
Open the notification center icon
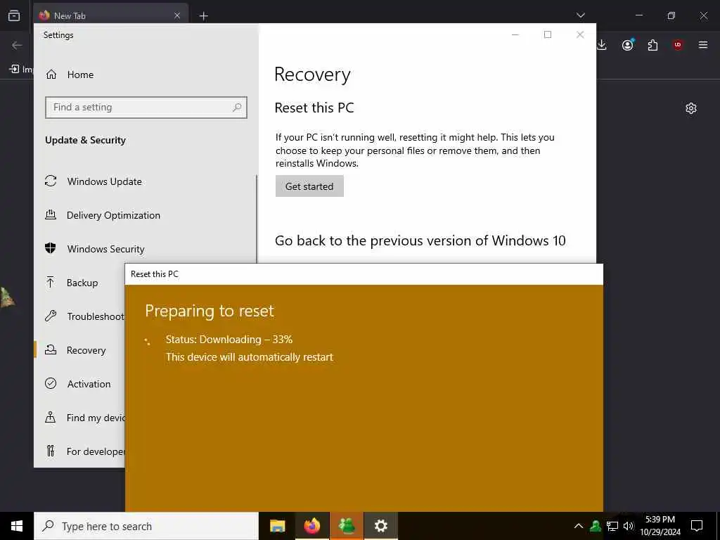point(697,526)
